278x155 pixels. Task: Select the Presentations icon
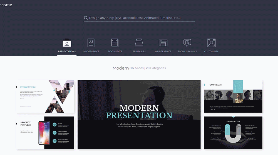pos(67,43)
